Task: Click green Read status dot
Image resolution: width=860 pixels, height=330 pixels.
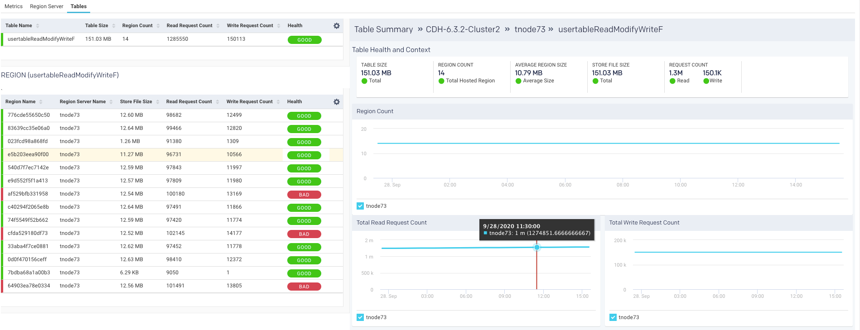Action: [x=672, y=81]
